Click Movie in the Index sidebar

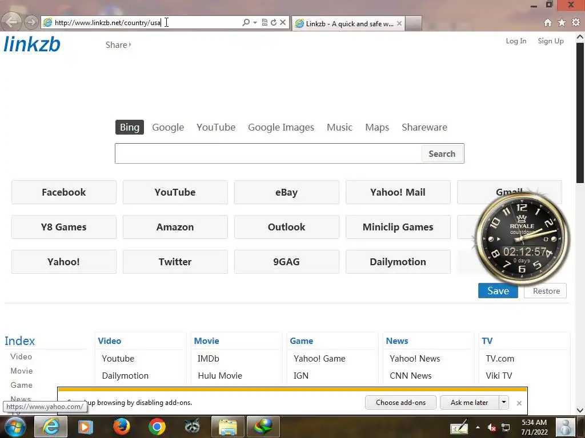(22, 371)
